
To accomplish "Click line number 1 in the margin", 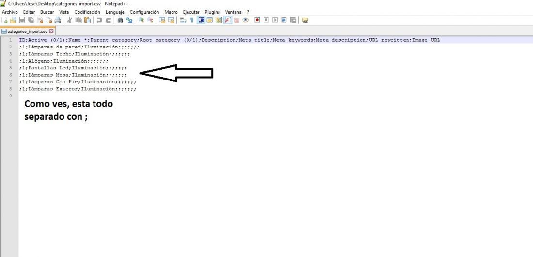I will (11, 40).
